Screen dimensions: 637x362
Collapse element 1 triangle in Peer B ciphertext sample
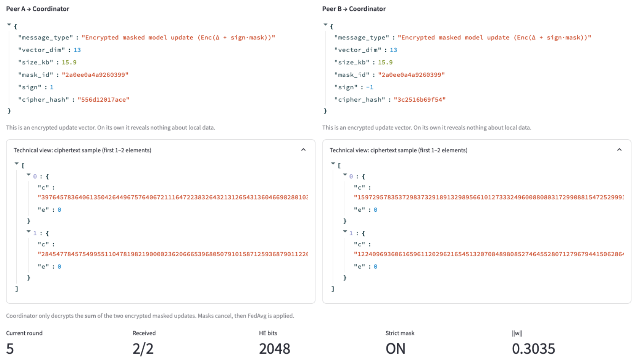tap(345, 232)
